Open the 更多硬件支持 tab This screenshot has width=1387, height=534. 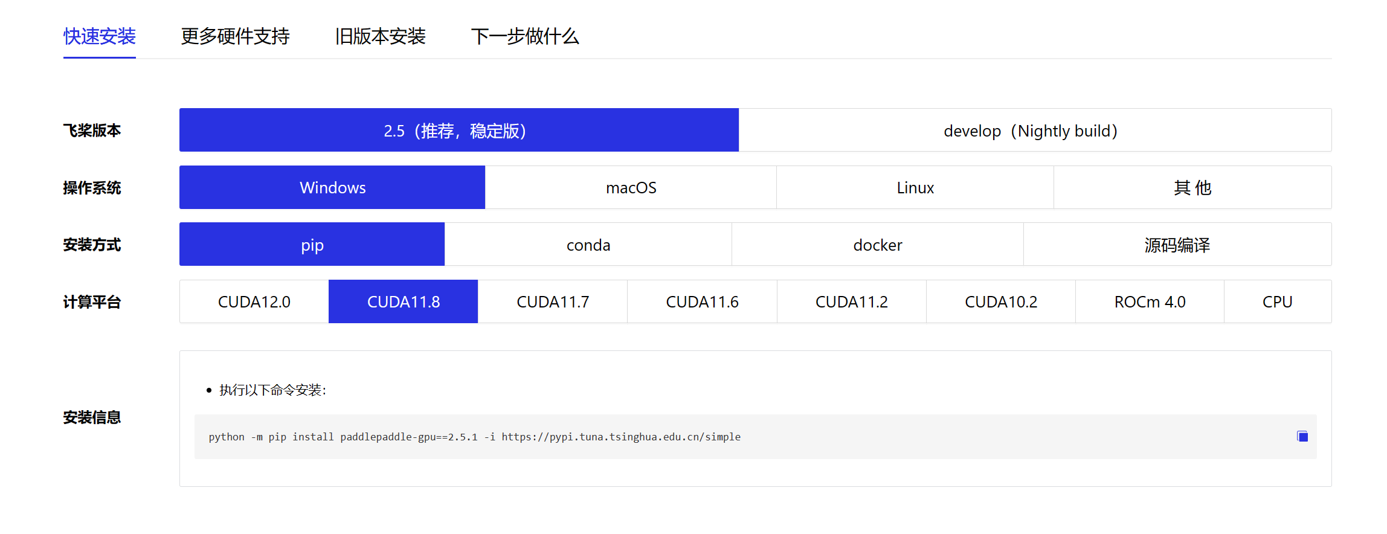(235, 36)
